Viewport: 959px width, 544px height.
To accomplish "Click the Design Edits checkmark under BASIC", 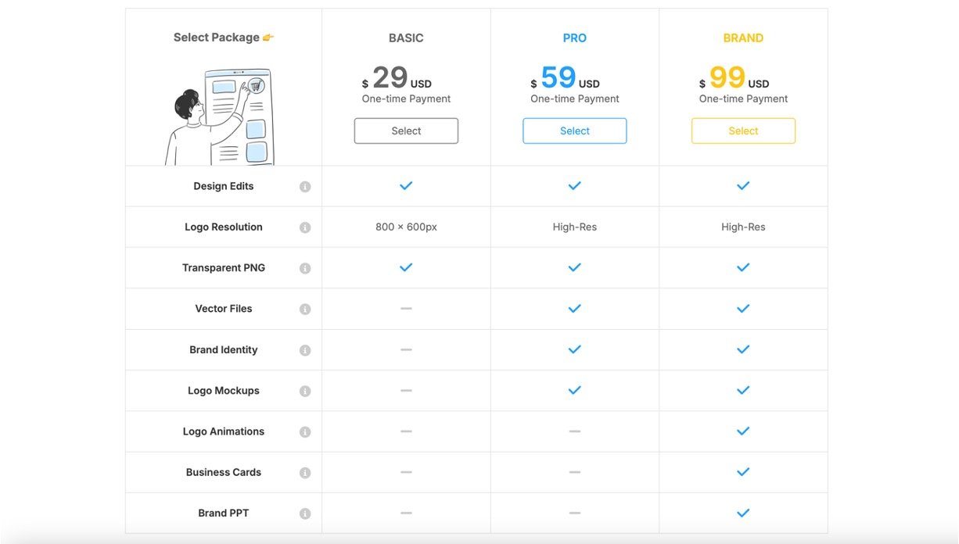I will [406, 186].
